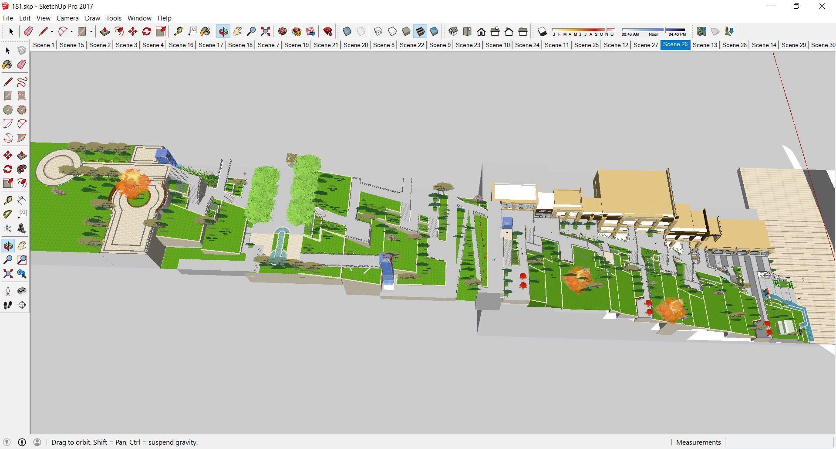The height and width of the screenshot is (449, 836).
Task: Enable Hidden Line face style
Action: click(392, 31)
